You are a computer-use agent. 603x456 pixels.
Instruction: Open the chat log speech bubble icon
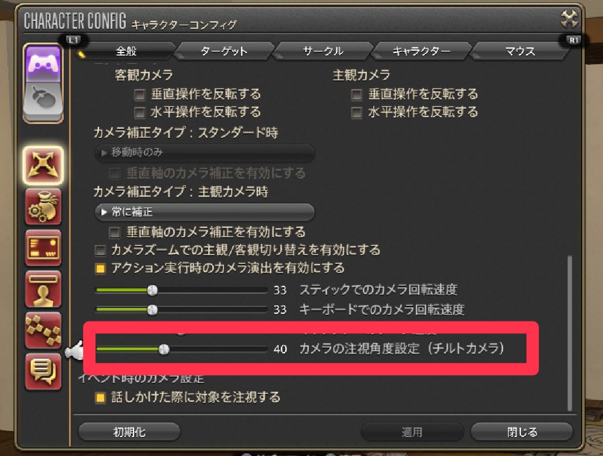click(x=43, y=371)
